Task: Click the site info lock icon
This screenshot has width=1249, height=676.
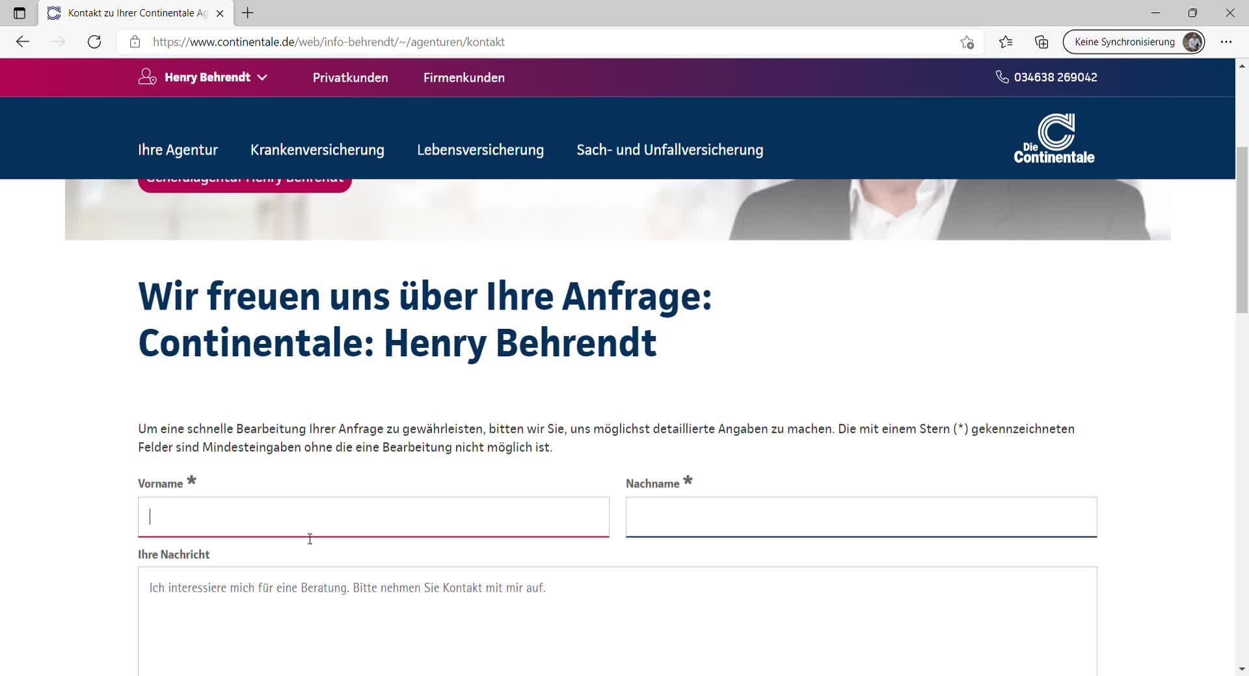Action: (135, 42)
